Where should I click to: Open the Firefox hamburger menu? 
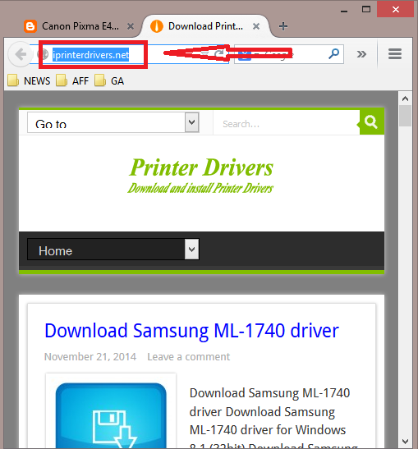pos(395,54)
